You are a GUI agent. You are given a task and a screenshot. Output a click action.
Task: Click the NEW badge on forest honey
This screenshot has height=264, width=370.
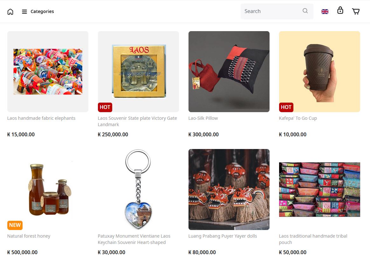(x=15, y=225)
